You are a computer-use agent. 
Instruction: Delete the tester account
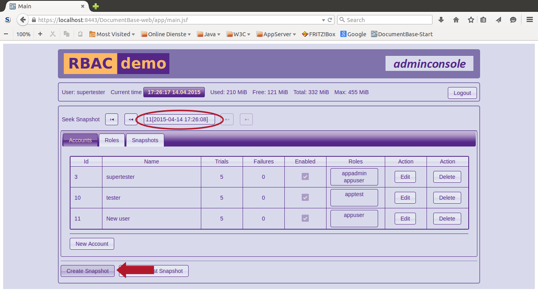coord(447,198)
